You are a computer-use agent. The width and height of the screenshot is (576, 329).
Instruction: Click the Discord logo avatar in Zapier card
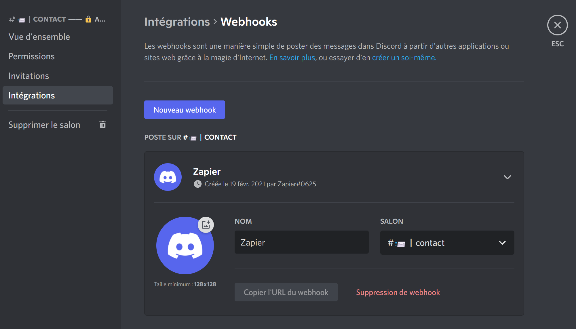[168, 177]
